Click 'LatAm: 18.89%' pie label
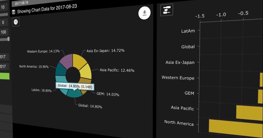This screenshot has height=138, width=263. [x=42, y=90]
